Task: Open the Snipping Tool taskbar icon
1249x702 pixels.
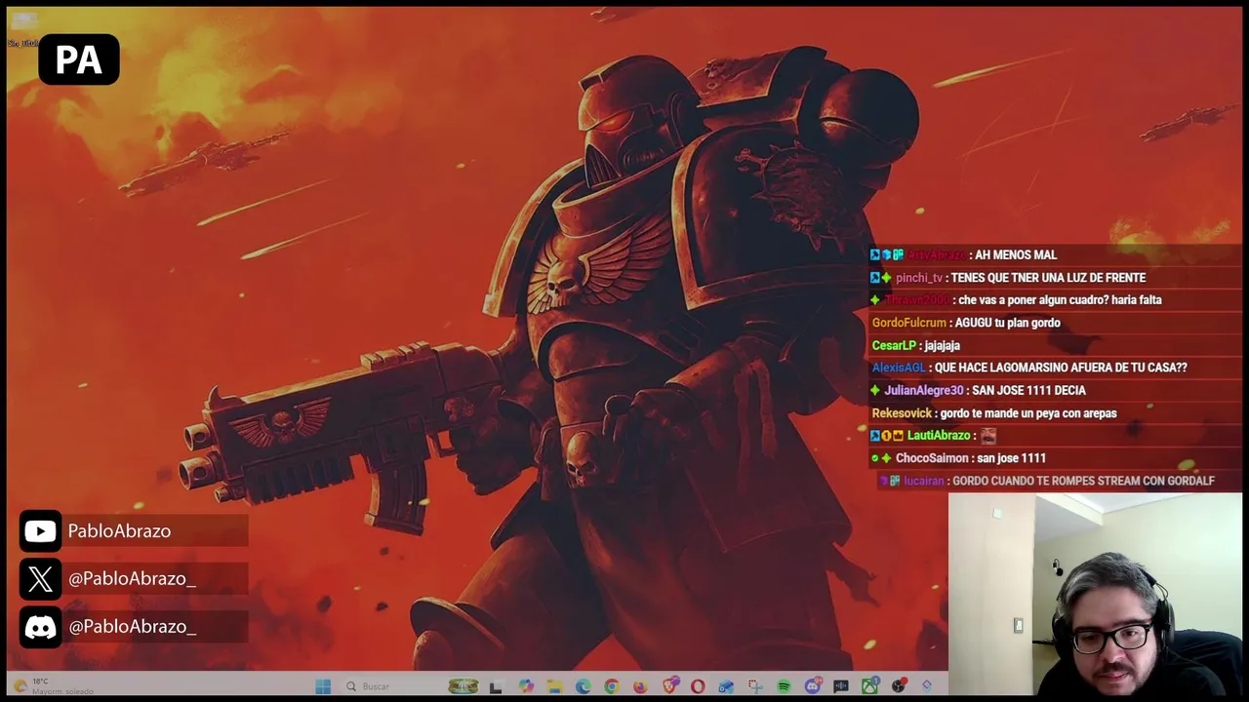Action: click(755, 686)
